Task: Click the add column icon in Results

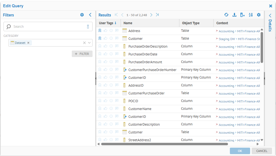Action: tap(242, 15)
